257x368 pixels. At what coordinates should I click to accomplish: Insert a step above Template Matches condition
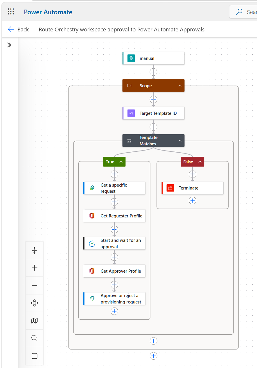[x=153, y=127]
